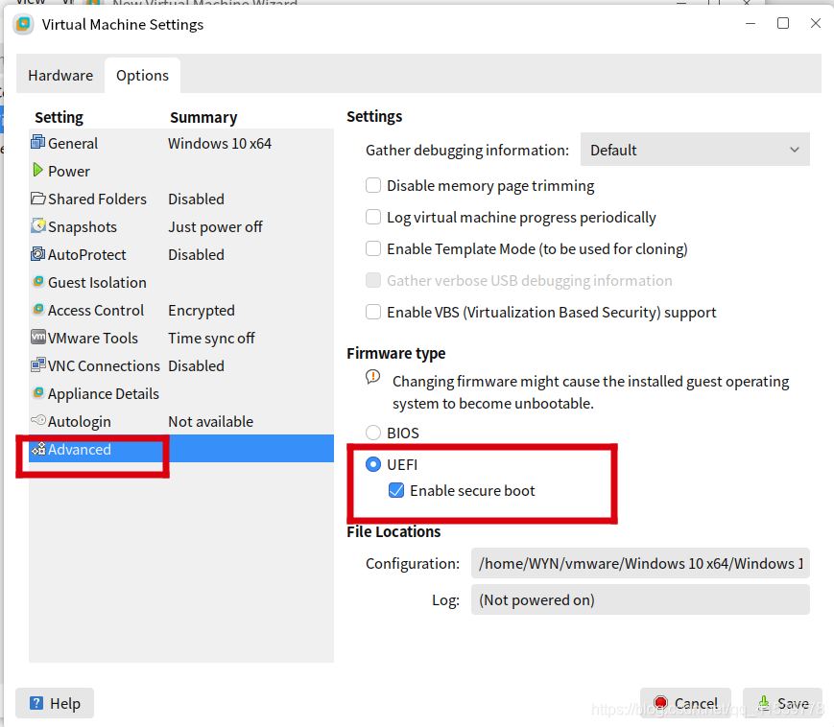
Task: Select VMware Tools setting row
Action: (x=181, y=338)
